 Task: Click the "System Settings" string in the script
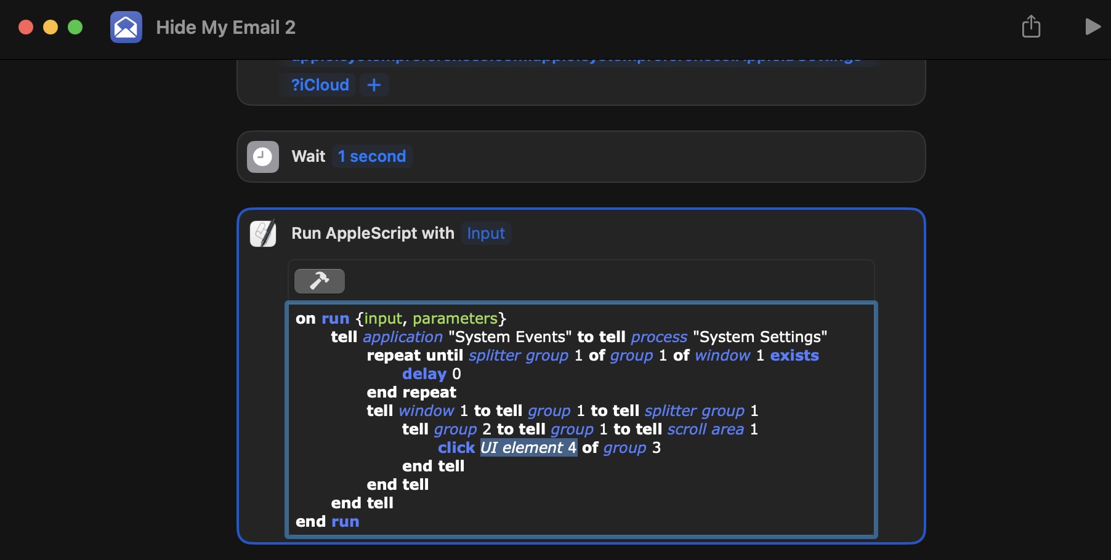point(760,337)
